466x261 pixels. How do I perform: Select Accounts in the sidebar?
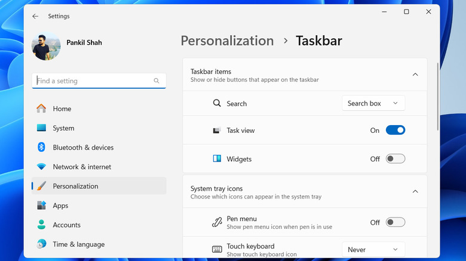click(99, 225)
